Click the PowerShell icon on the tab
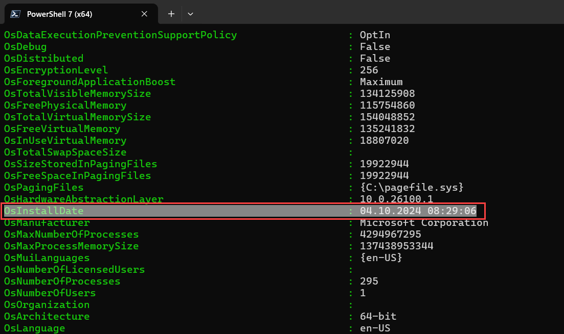 [15, 14]
